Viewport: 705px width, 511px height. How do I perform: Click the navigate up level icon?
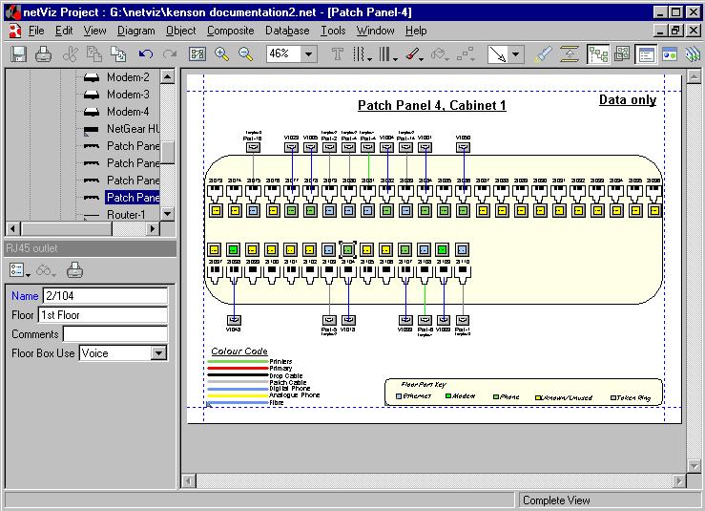[570, 54]
